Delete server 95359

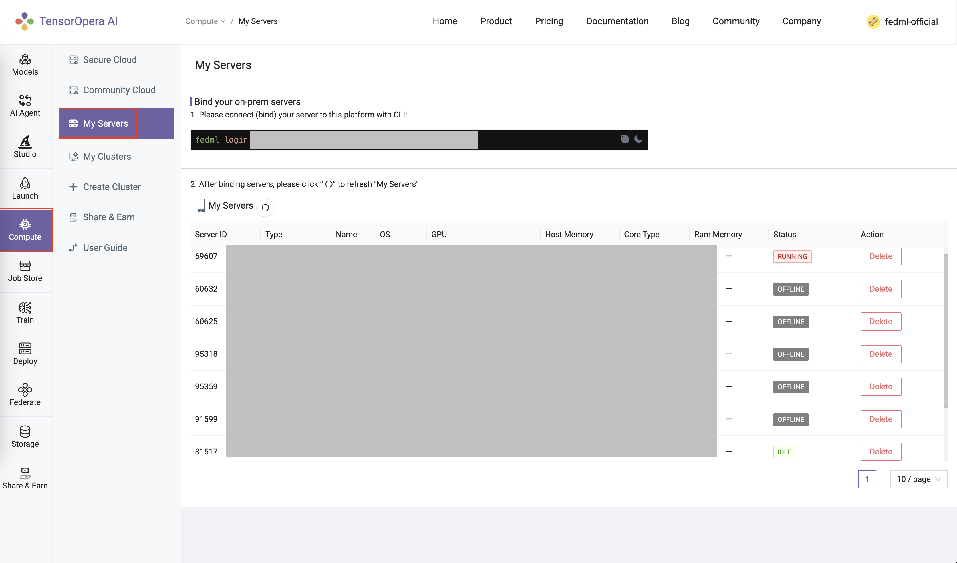coord(881,387)
